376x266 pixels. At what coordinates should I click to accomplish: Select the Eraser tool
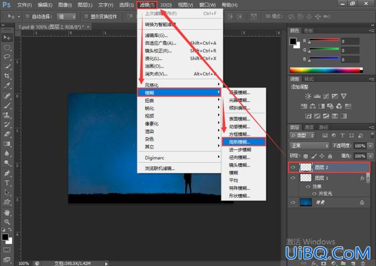(7, 134)
